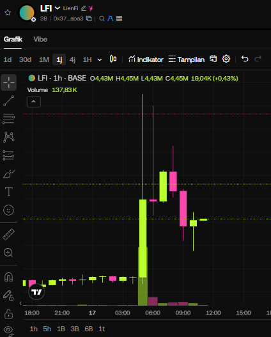271x337 pixels.
Task: Open the emoji sticker tool
Action: 8,210
